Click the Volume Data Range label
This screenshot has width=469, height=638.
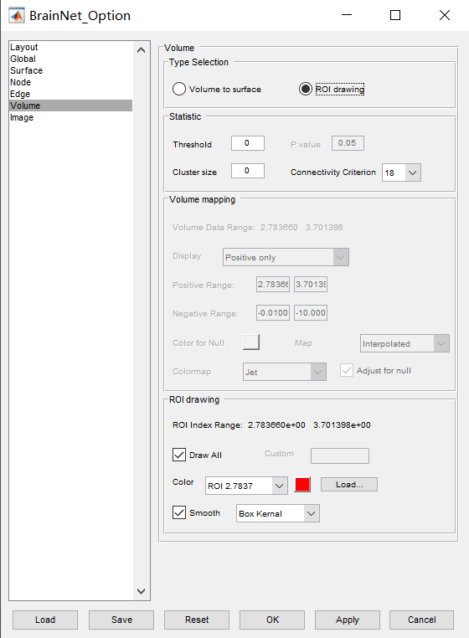214,228
